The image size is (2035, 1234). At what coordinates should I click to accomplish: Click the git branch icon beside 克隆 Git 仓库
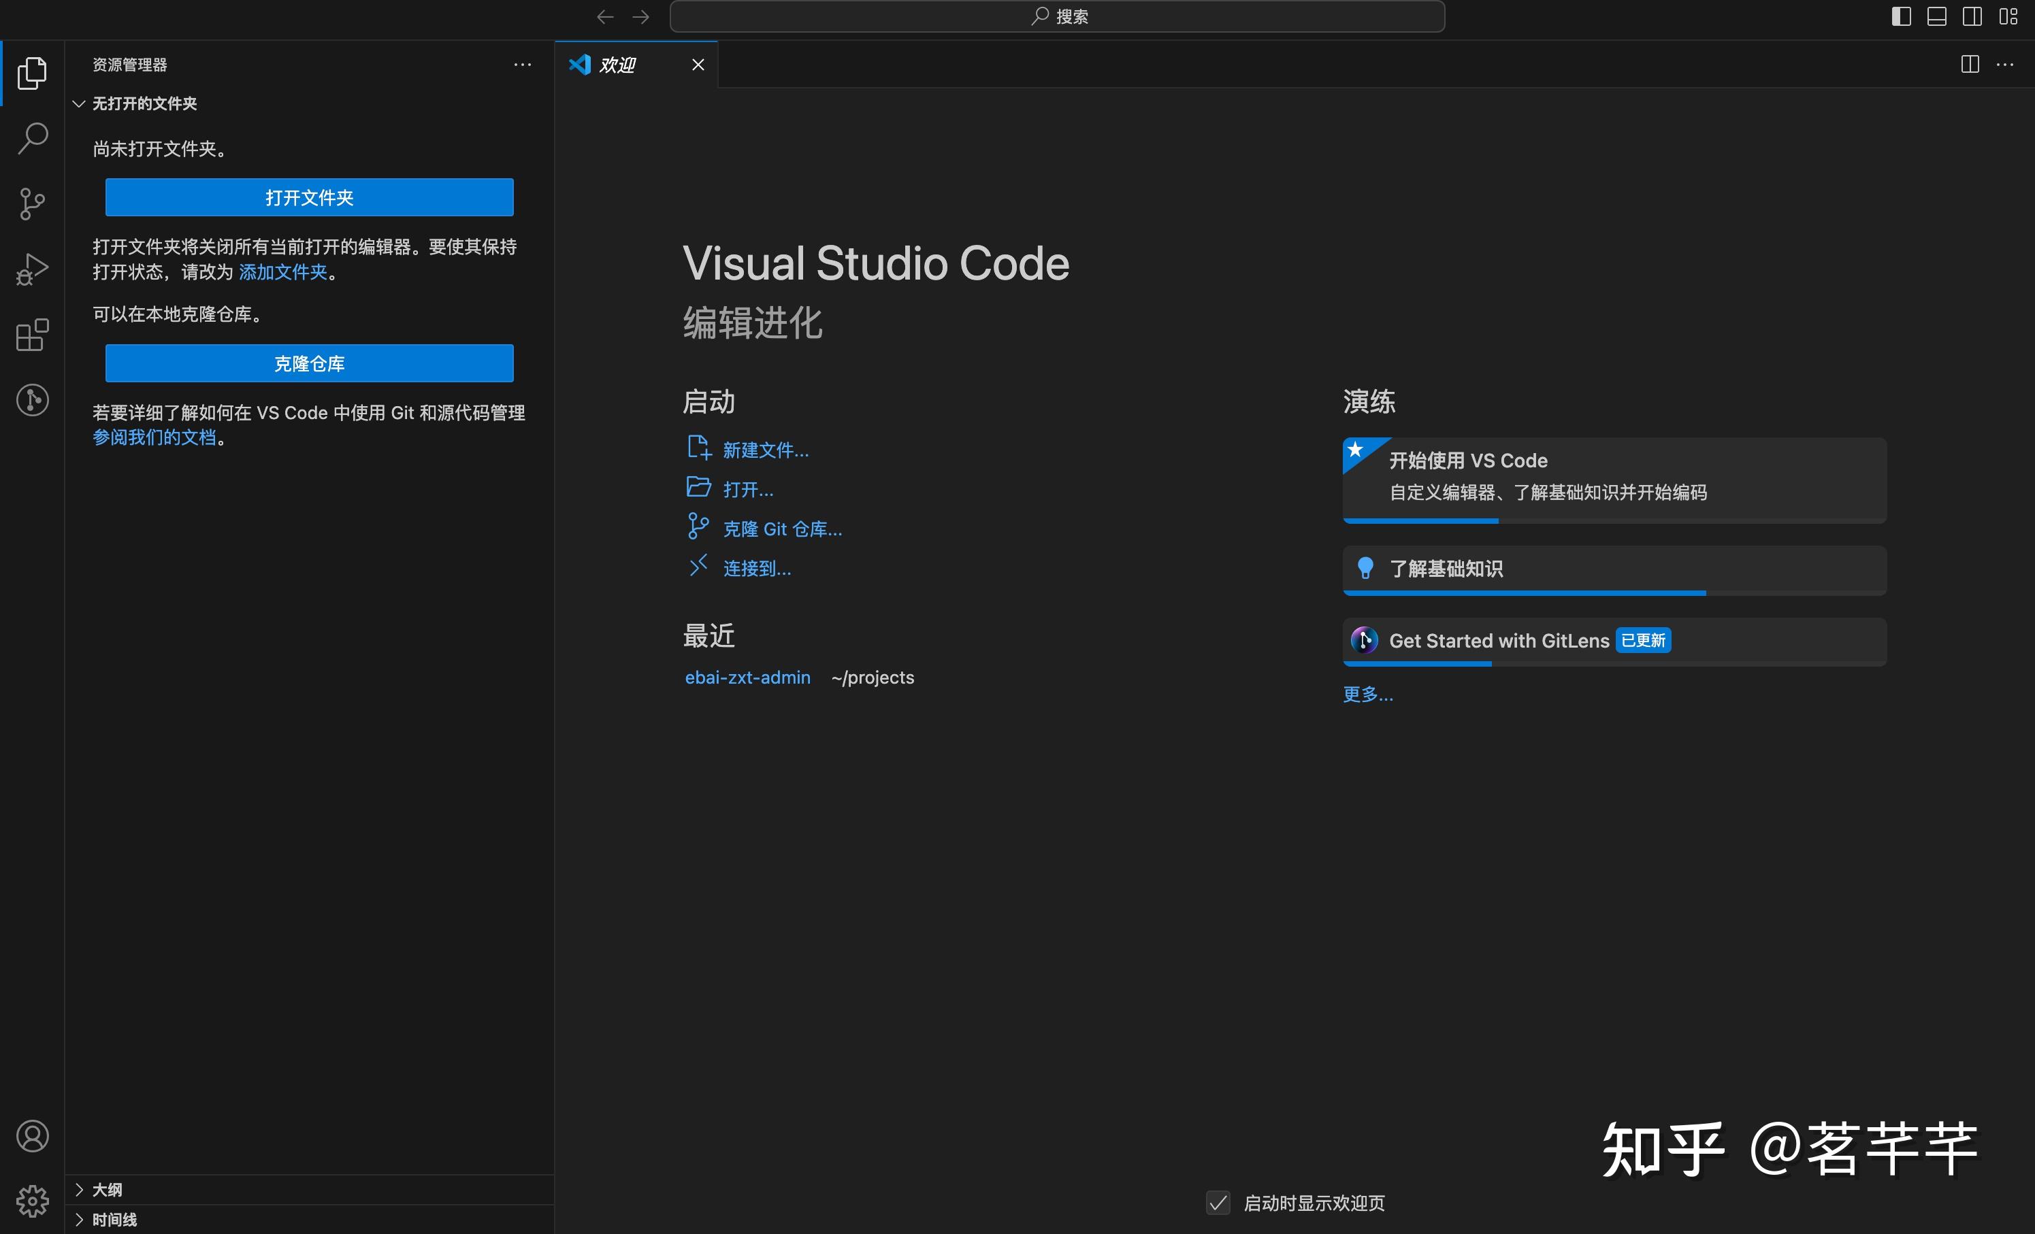coord(699,526)
